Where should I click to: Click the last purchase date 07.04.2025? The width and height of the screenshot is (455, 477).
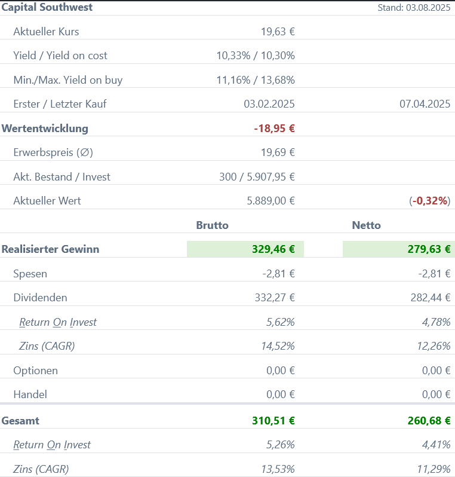click(425, 104)
